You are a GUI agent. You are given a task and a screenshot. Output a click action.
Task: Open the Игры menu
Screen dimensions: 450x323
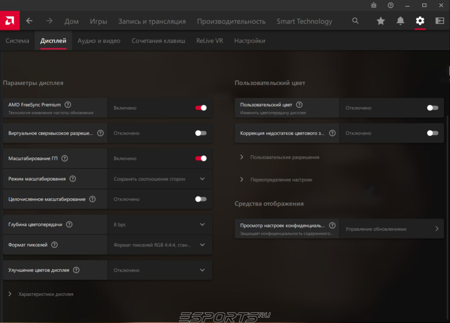coord(98,21)
